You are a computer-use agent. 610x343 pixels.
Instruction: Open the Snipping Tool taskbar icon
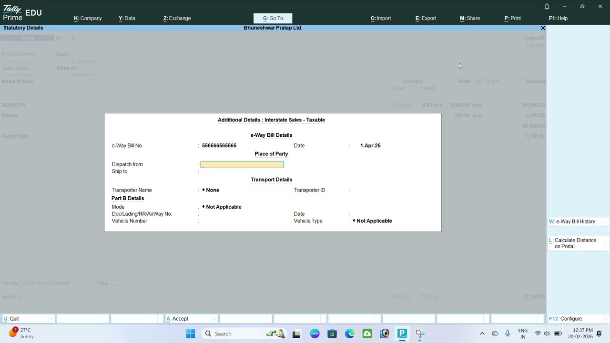coord(420,333)
